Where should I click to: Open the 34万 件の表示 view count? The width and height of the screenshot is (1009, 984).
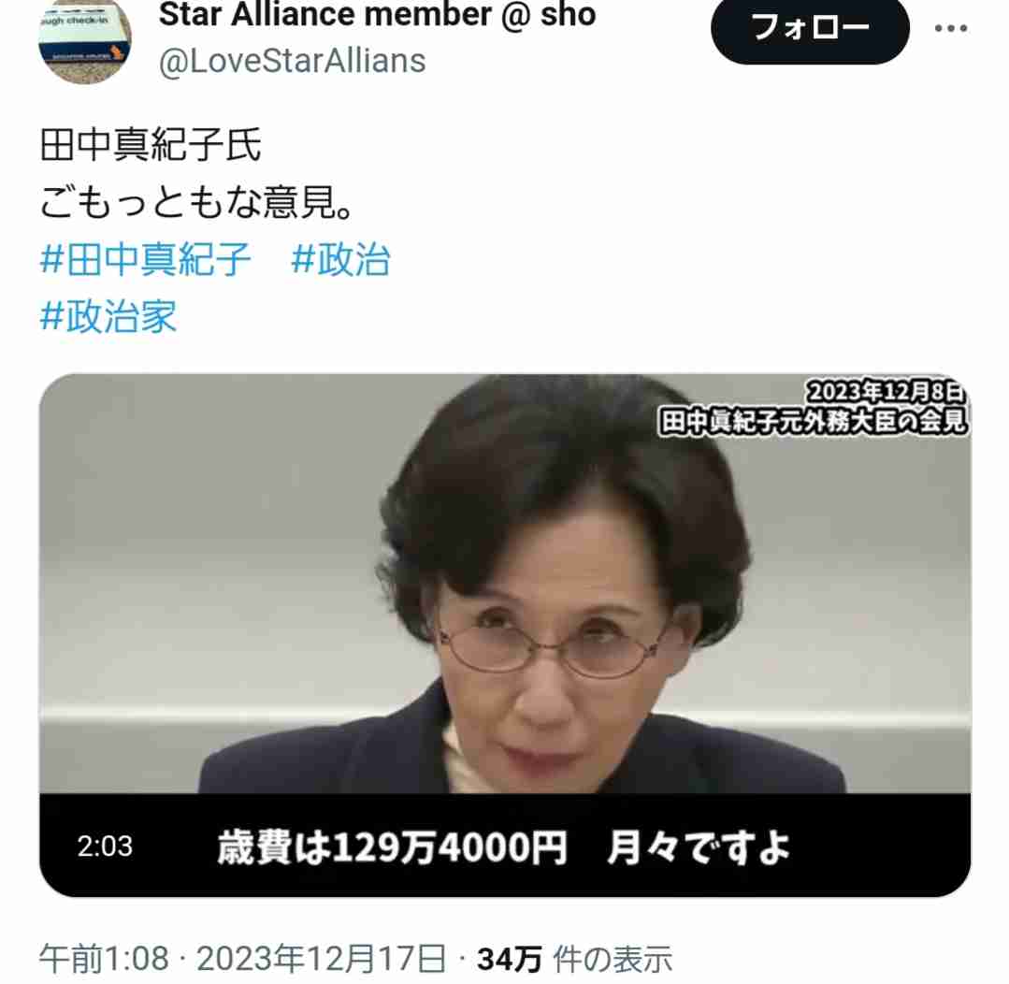(575, 960)
